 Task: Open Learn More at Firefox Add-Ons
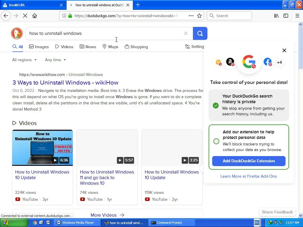tap(249, 176)
